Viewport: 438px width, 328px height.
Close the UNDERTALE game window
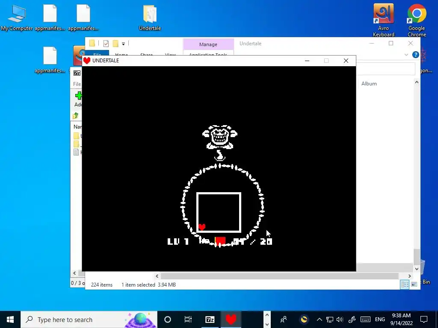(x=346, y=61)
